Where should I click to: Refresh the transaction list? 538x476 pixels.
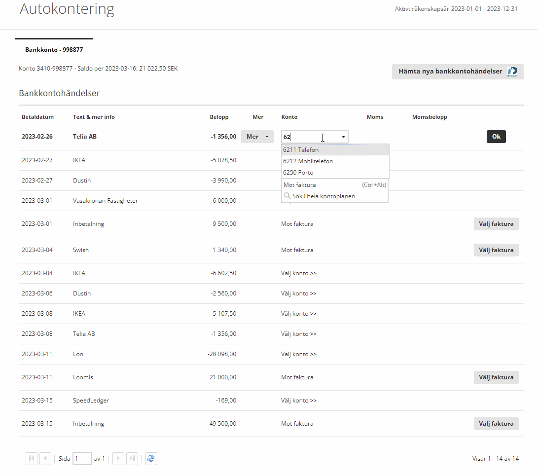(x=151, y=459)
